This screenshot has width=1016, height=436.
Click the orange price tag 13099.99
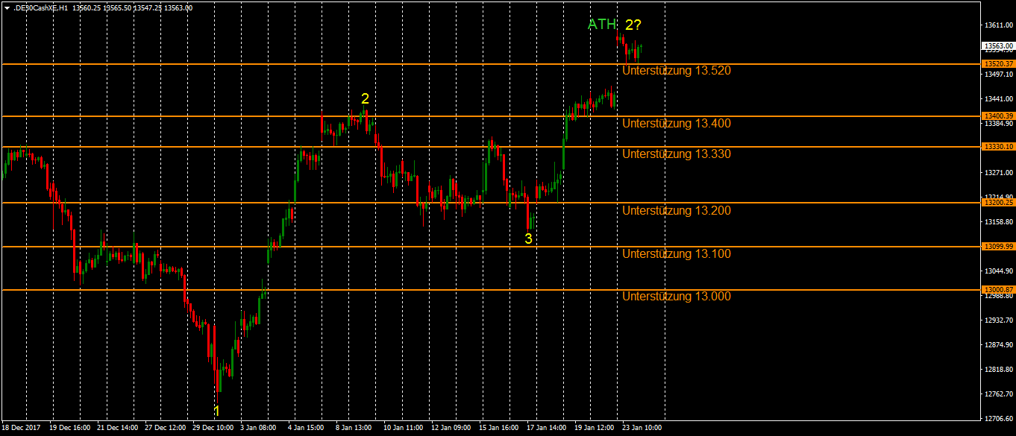[997, 247]
